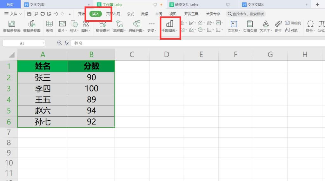Open the 文件 menu
The image size is (325, 181).
[13, 14]
